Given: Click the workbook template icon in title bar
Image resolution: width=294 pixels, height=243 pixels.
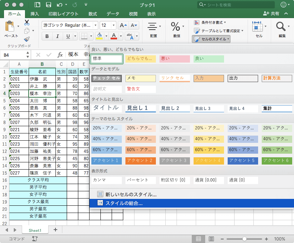Looking at the screenshot, I should click(x=37, y=5).
